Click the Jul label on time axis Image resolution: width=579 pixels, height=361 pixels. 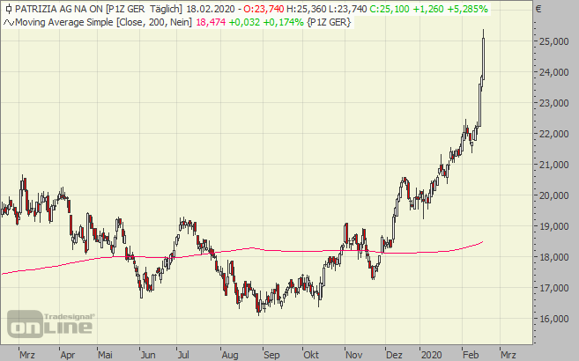click(x=183, y=355)
